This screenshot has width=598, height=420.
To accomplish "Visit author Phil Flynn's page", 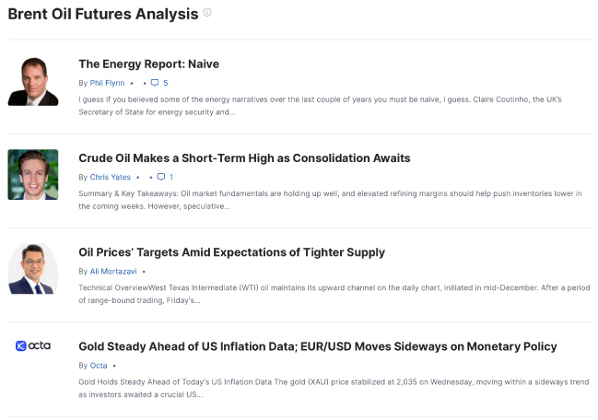I will click(x=107, y=83).
